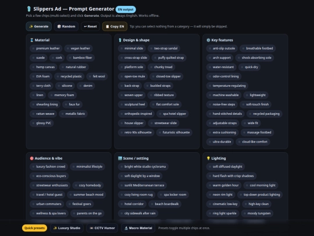Select the summer beach mood chip
The image size is (314, 236).
point(87,195)
